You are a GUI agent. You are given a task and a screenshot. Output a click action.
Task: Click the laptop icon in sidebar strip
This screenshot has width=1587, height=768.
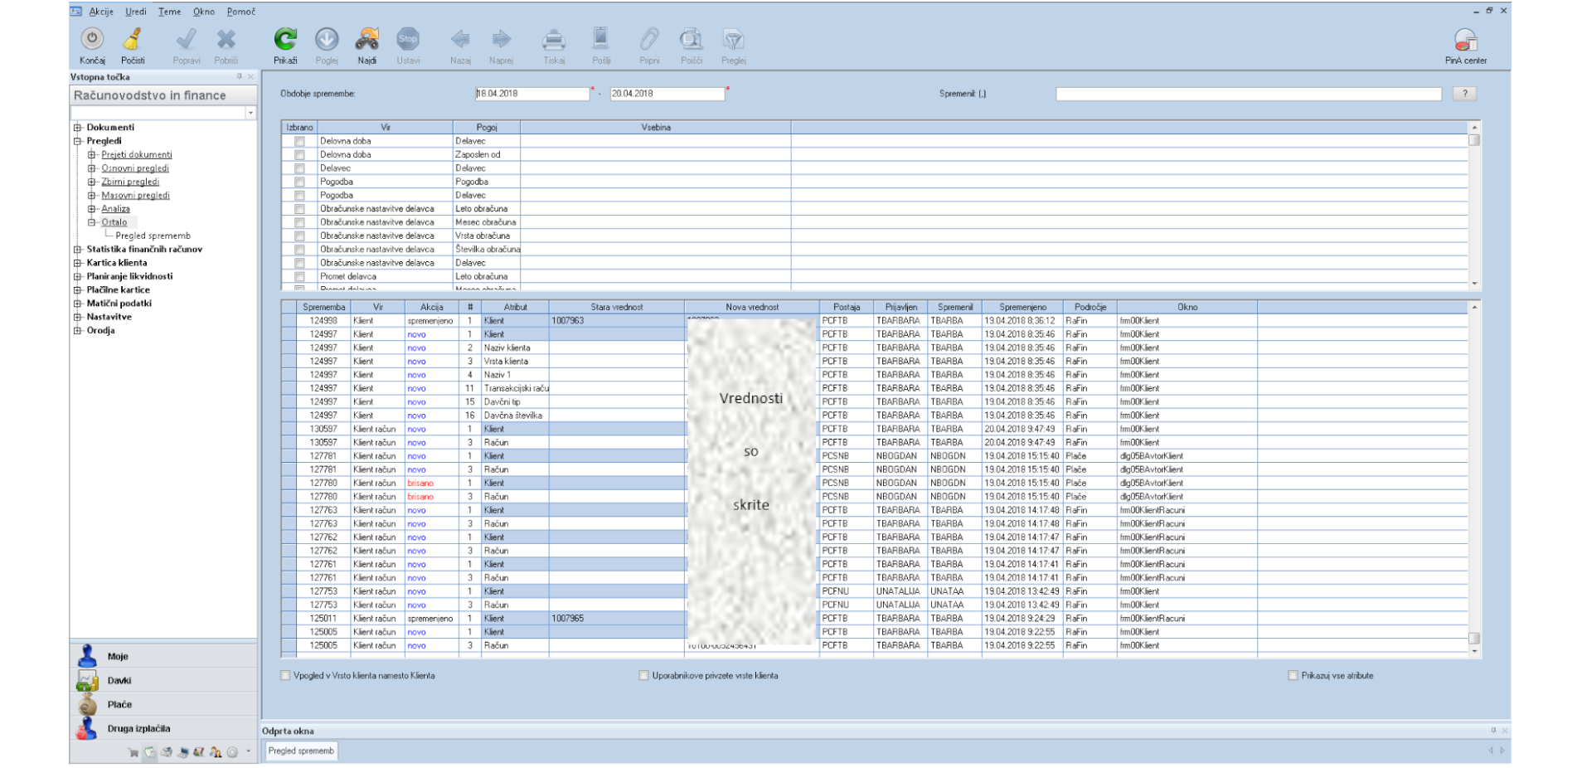point(183,752)
